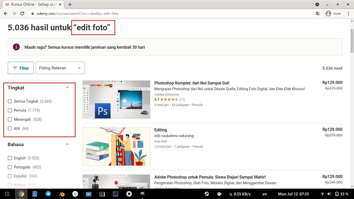
Task: Collapse the Tingkat filter section
Action: 67,88
